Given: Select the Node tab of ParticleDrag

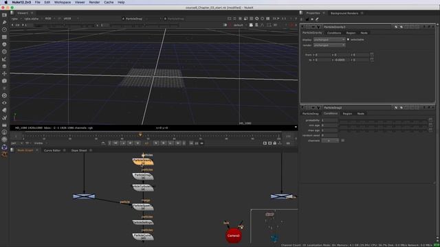Looking at the screenshot, I should pos(360,113).
